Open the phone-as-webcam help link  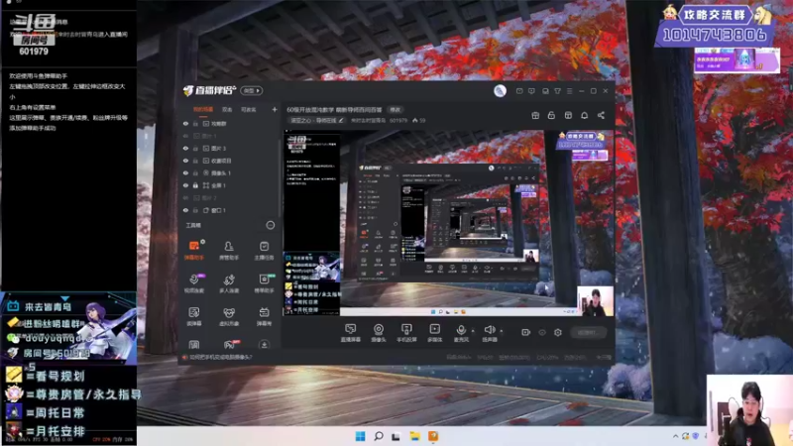click(x=219, y=357)
